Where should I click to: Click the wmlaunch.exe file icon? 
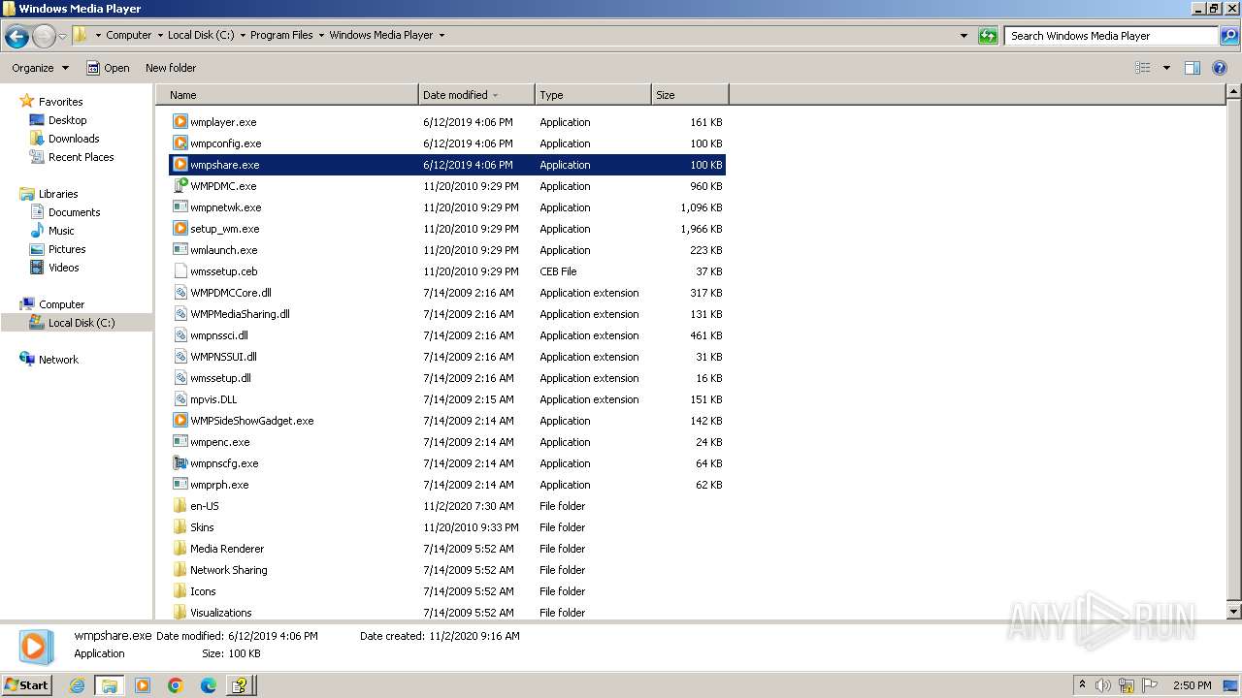click(180, 250)
